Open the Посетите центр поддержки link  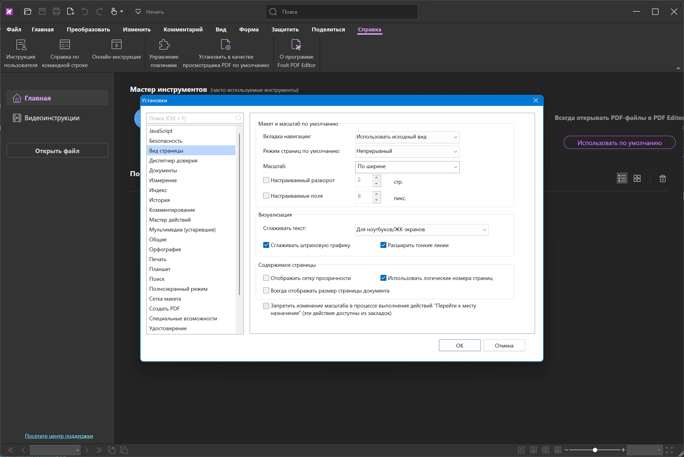[59, 436]
